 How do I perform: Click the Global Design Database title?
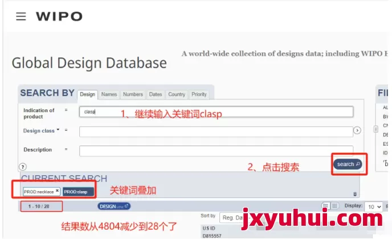[89, 63]
